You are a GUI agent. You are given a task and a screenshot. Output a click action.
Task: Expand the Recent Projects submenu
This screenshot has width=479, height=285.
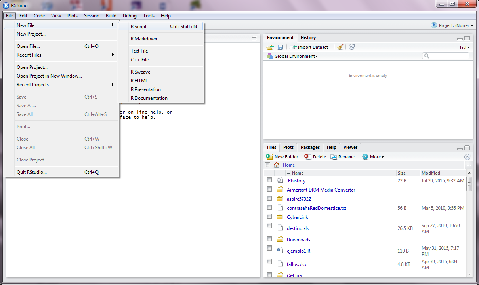[x=61, y=85]
